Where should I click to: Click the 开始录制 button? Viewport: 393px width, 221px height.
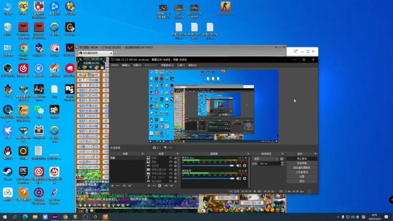click(x=302, y=163)
